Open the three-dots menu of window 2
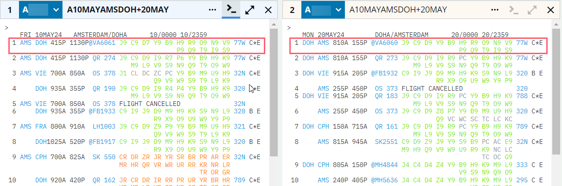Viewport: 562px width, 186px height. pyautogui.click(x=494, y=10)
